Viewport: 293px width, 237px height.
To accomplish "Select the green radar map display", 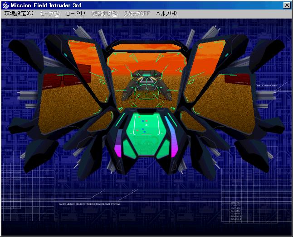I will pos(146,125).
